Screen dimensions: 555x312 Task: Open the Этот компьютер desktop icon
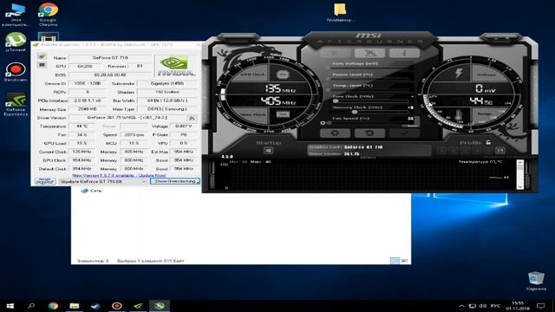click(16, 15)
